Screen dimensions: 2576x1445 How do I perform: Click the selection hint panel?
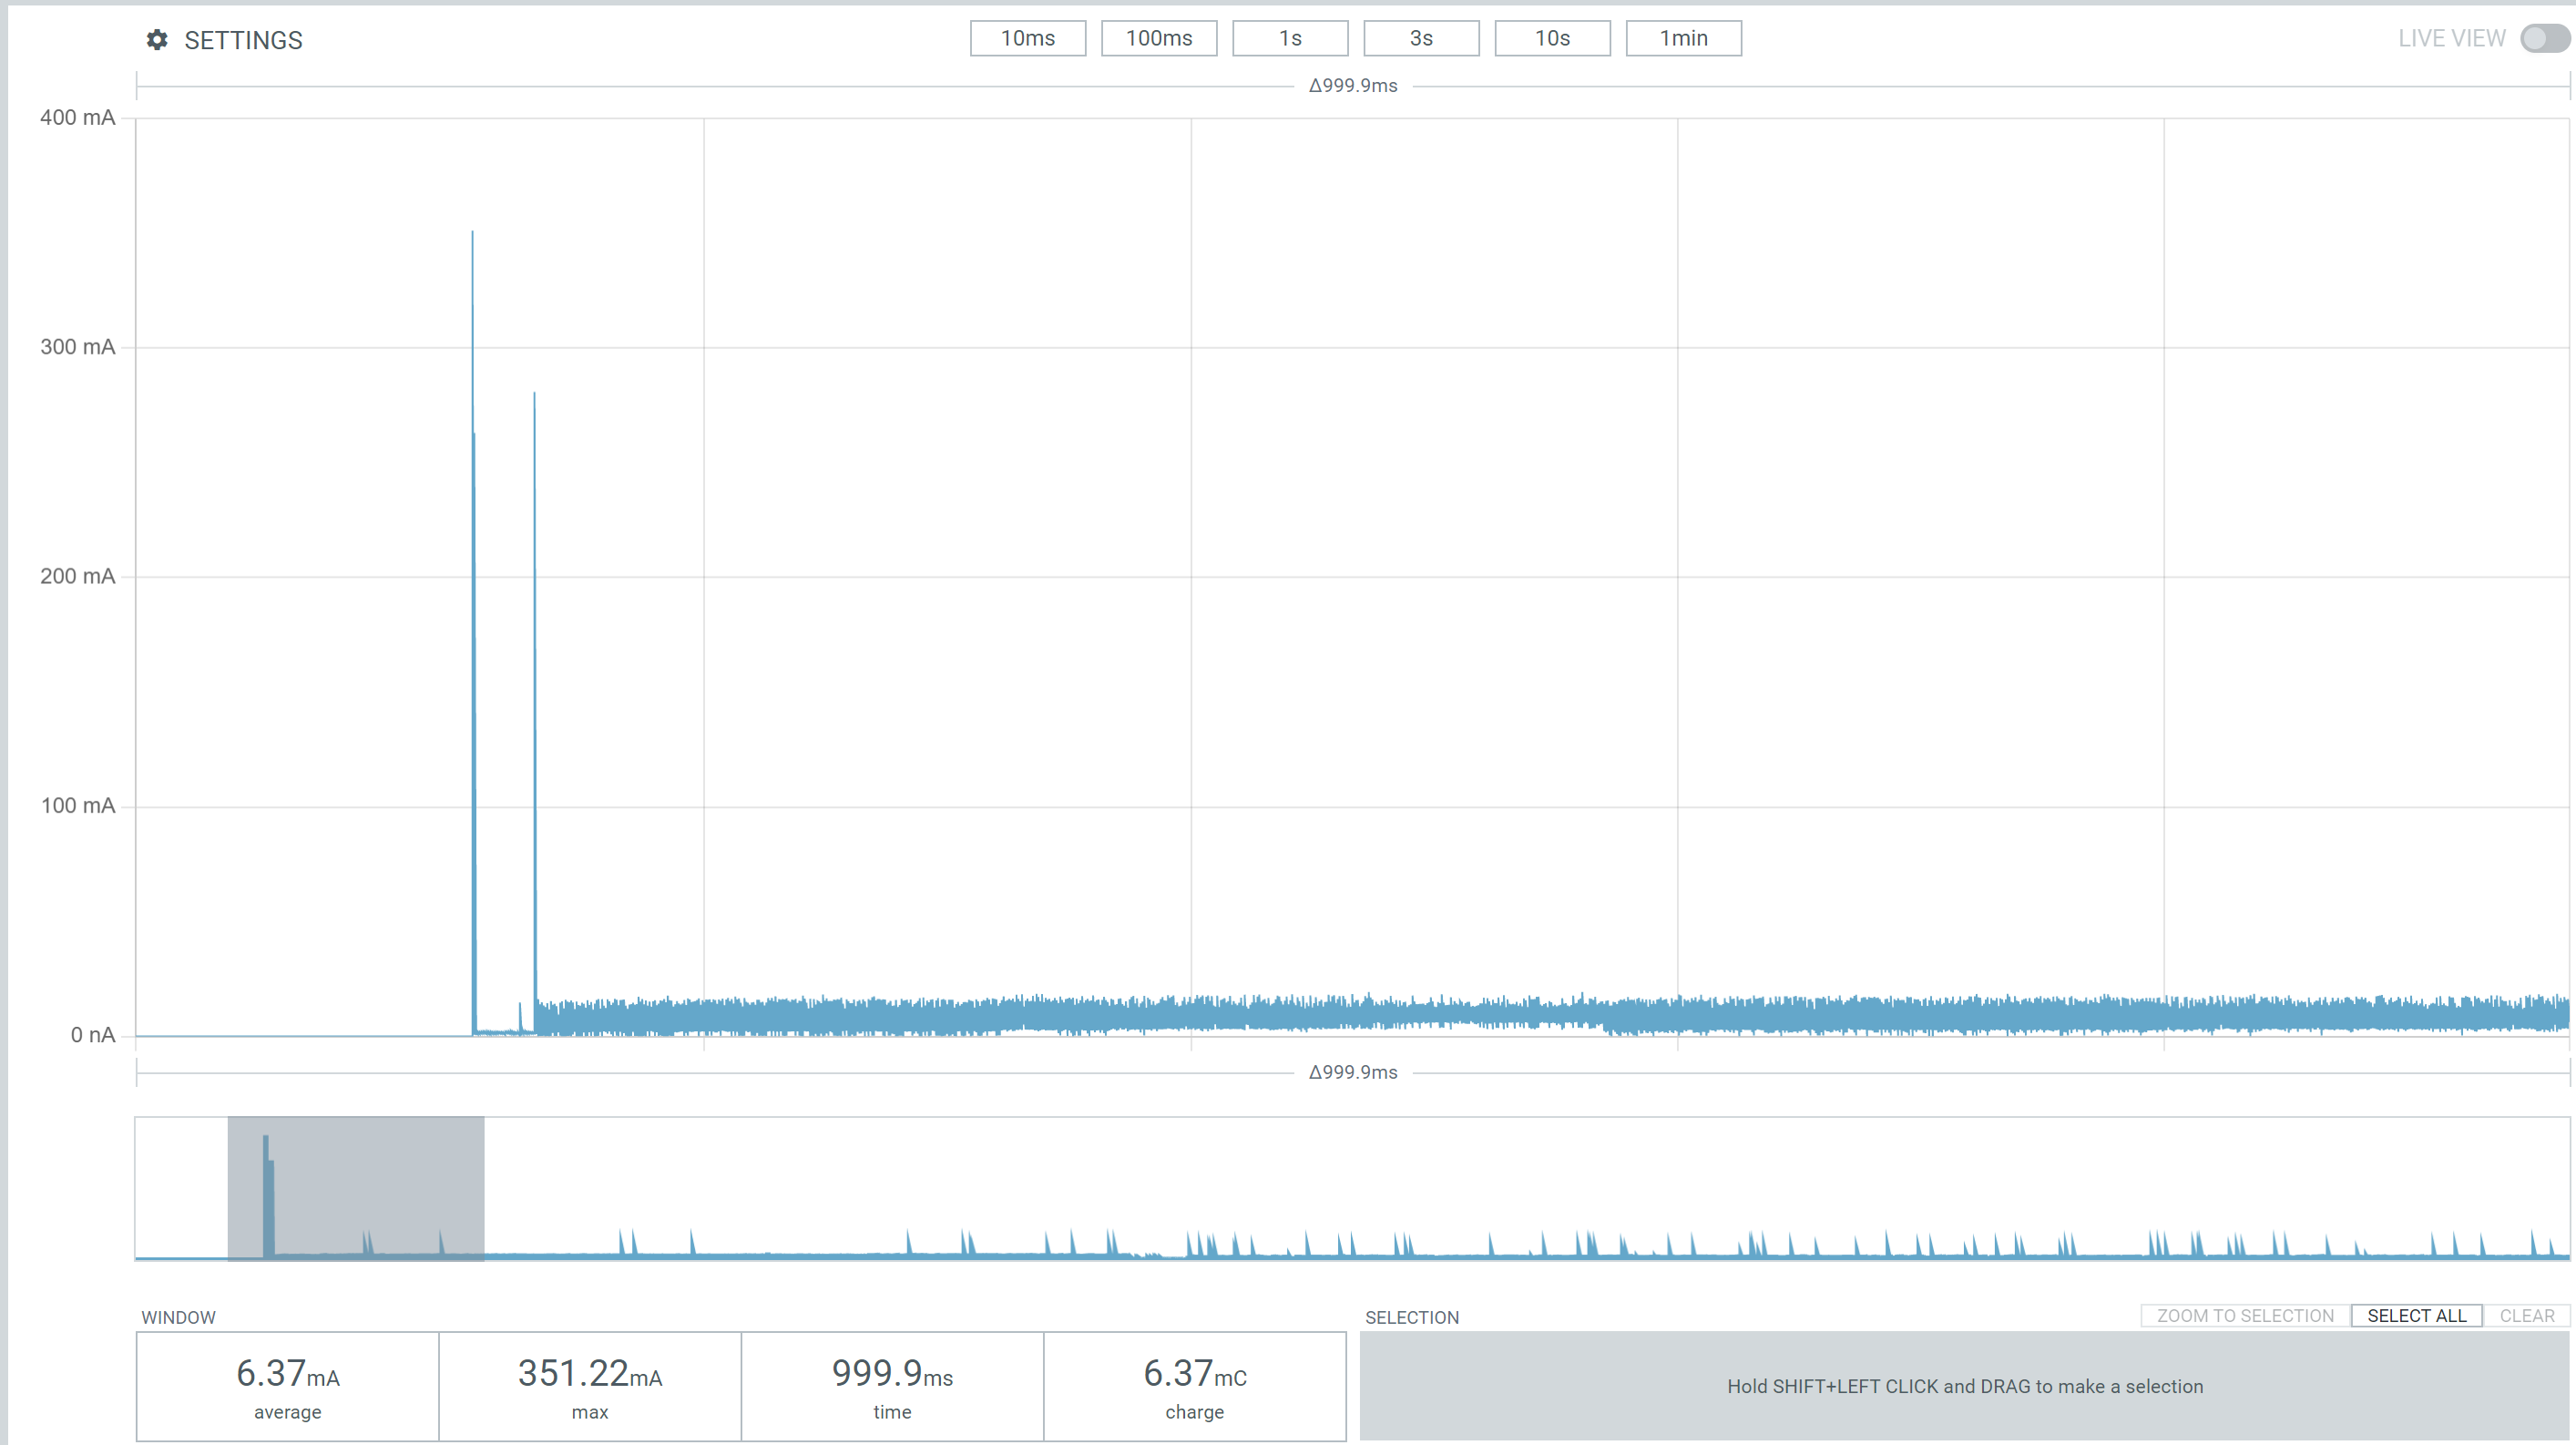pyautogui.click(x=1964, y=1386)
